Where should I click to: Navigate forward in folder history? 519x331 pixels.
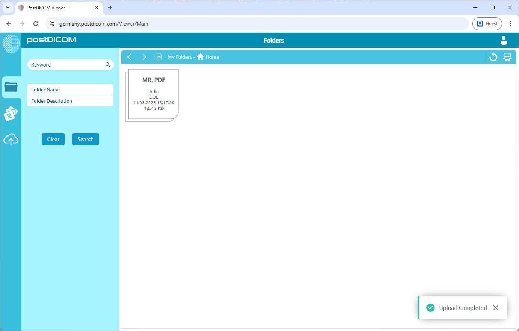pyautogui.click(x=144, y=57)
